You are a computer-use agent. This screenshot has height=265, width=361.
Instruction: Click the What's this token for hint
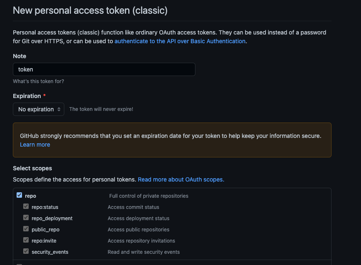tap(38, 81)
